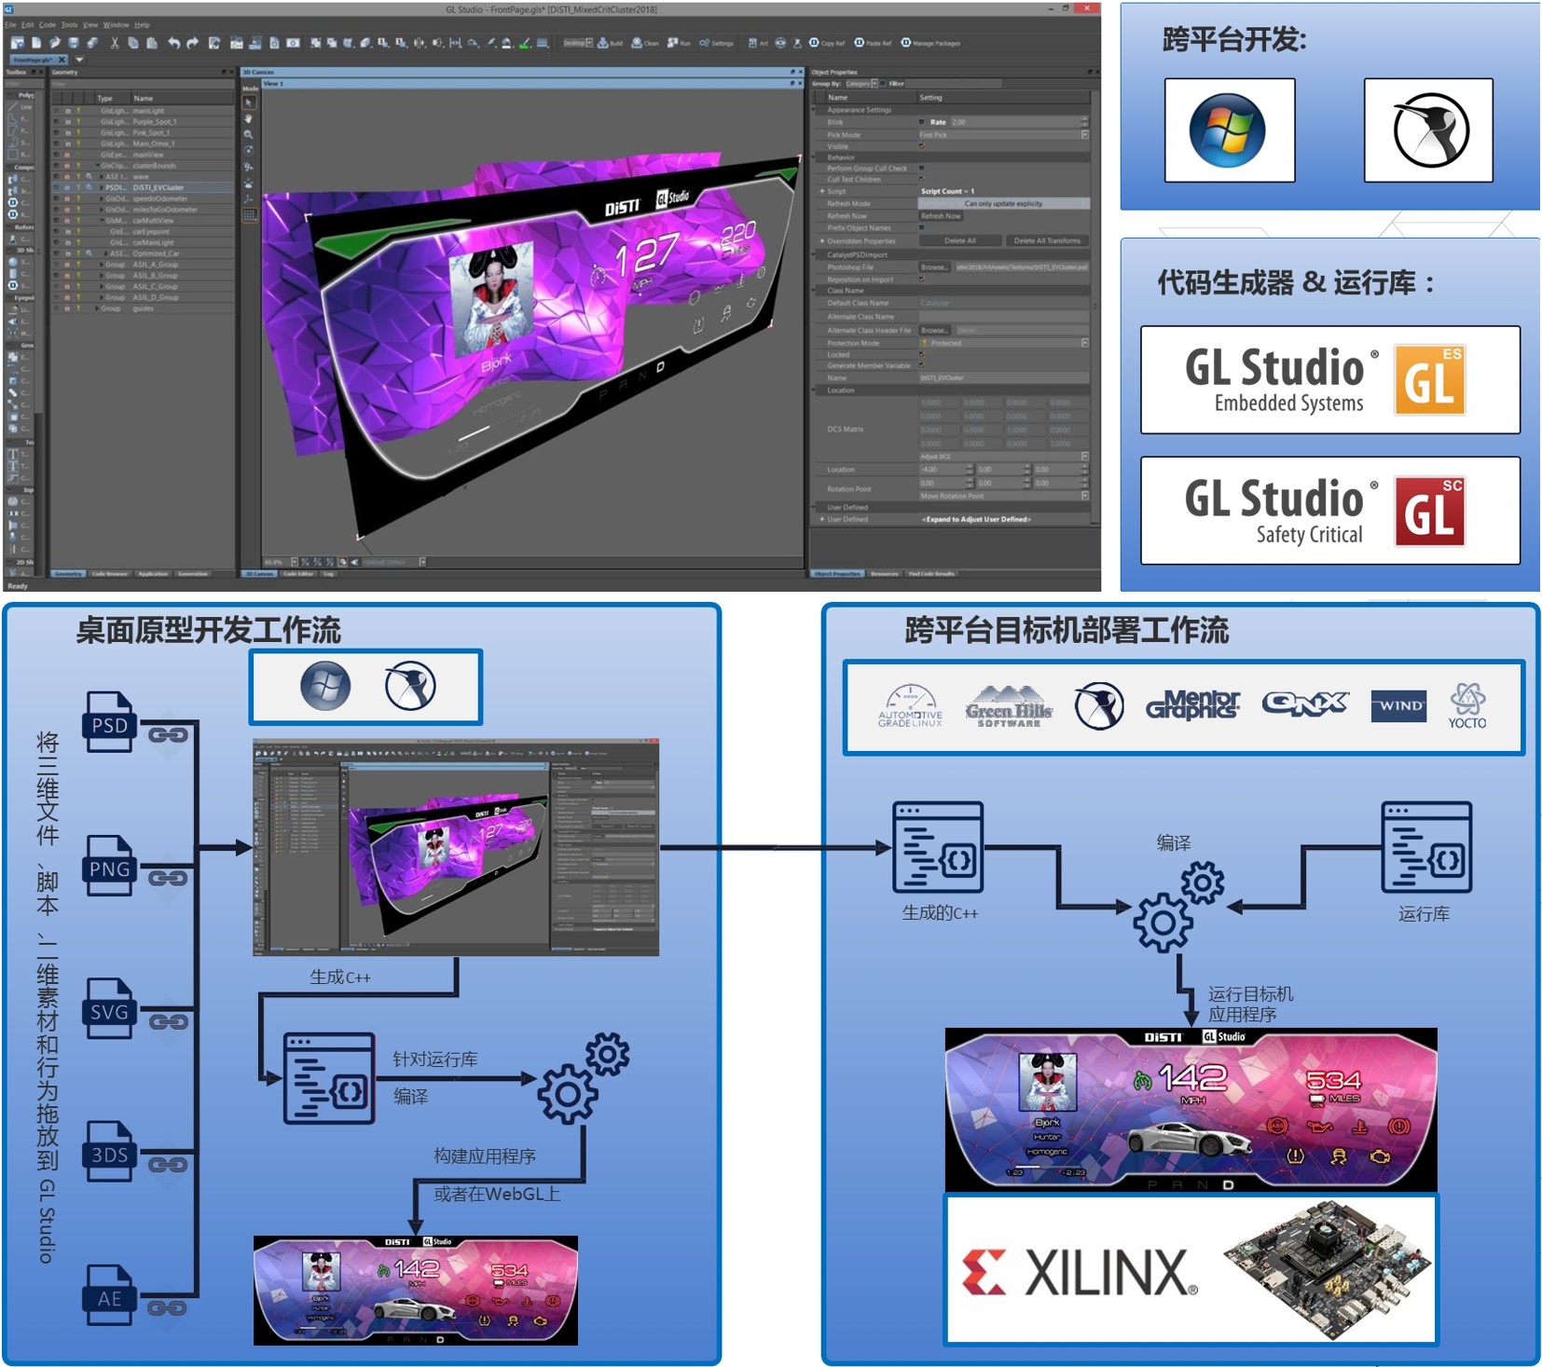Expand the wave tree node
This screenshot has height=1367, width=1542.
pos(102,176)
